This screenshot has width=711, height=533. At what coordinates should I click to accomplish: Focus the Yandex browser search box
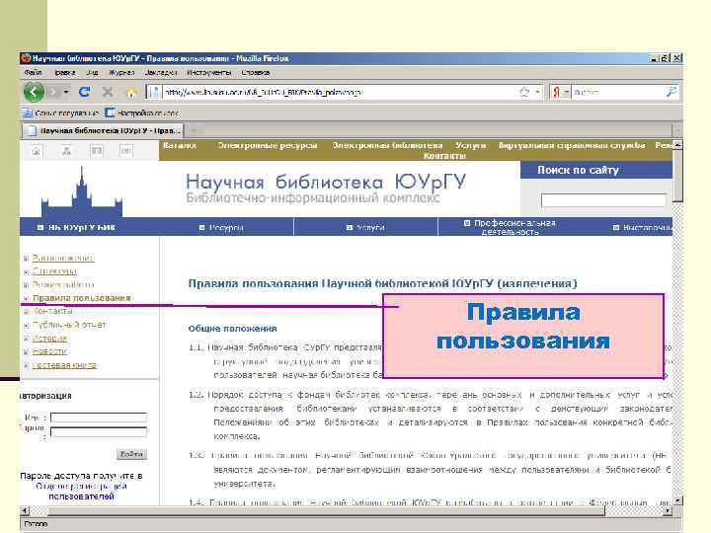point(617,93)
